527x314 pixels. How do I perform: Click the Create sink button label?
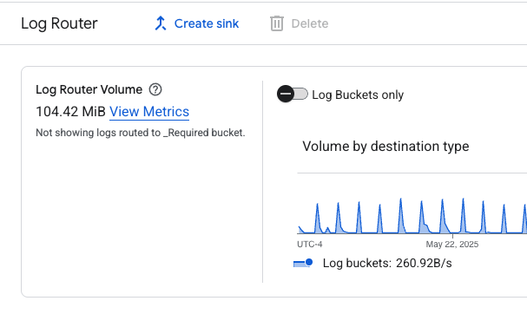[207, 23]
